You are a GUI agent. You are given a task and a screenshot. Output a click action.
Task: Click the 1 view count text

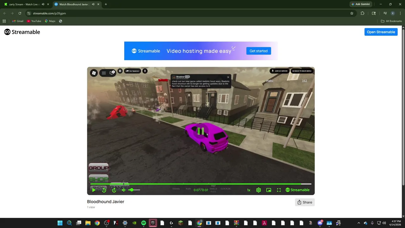[x=91, y=207]
